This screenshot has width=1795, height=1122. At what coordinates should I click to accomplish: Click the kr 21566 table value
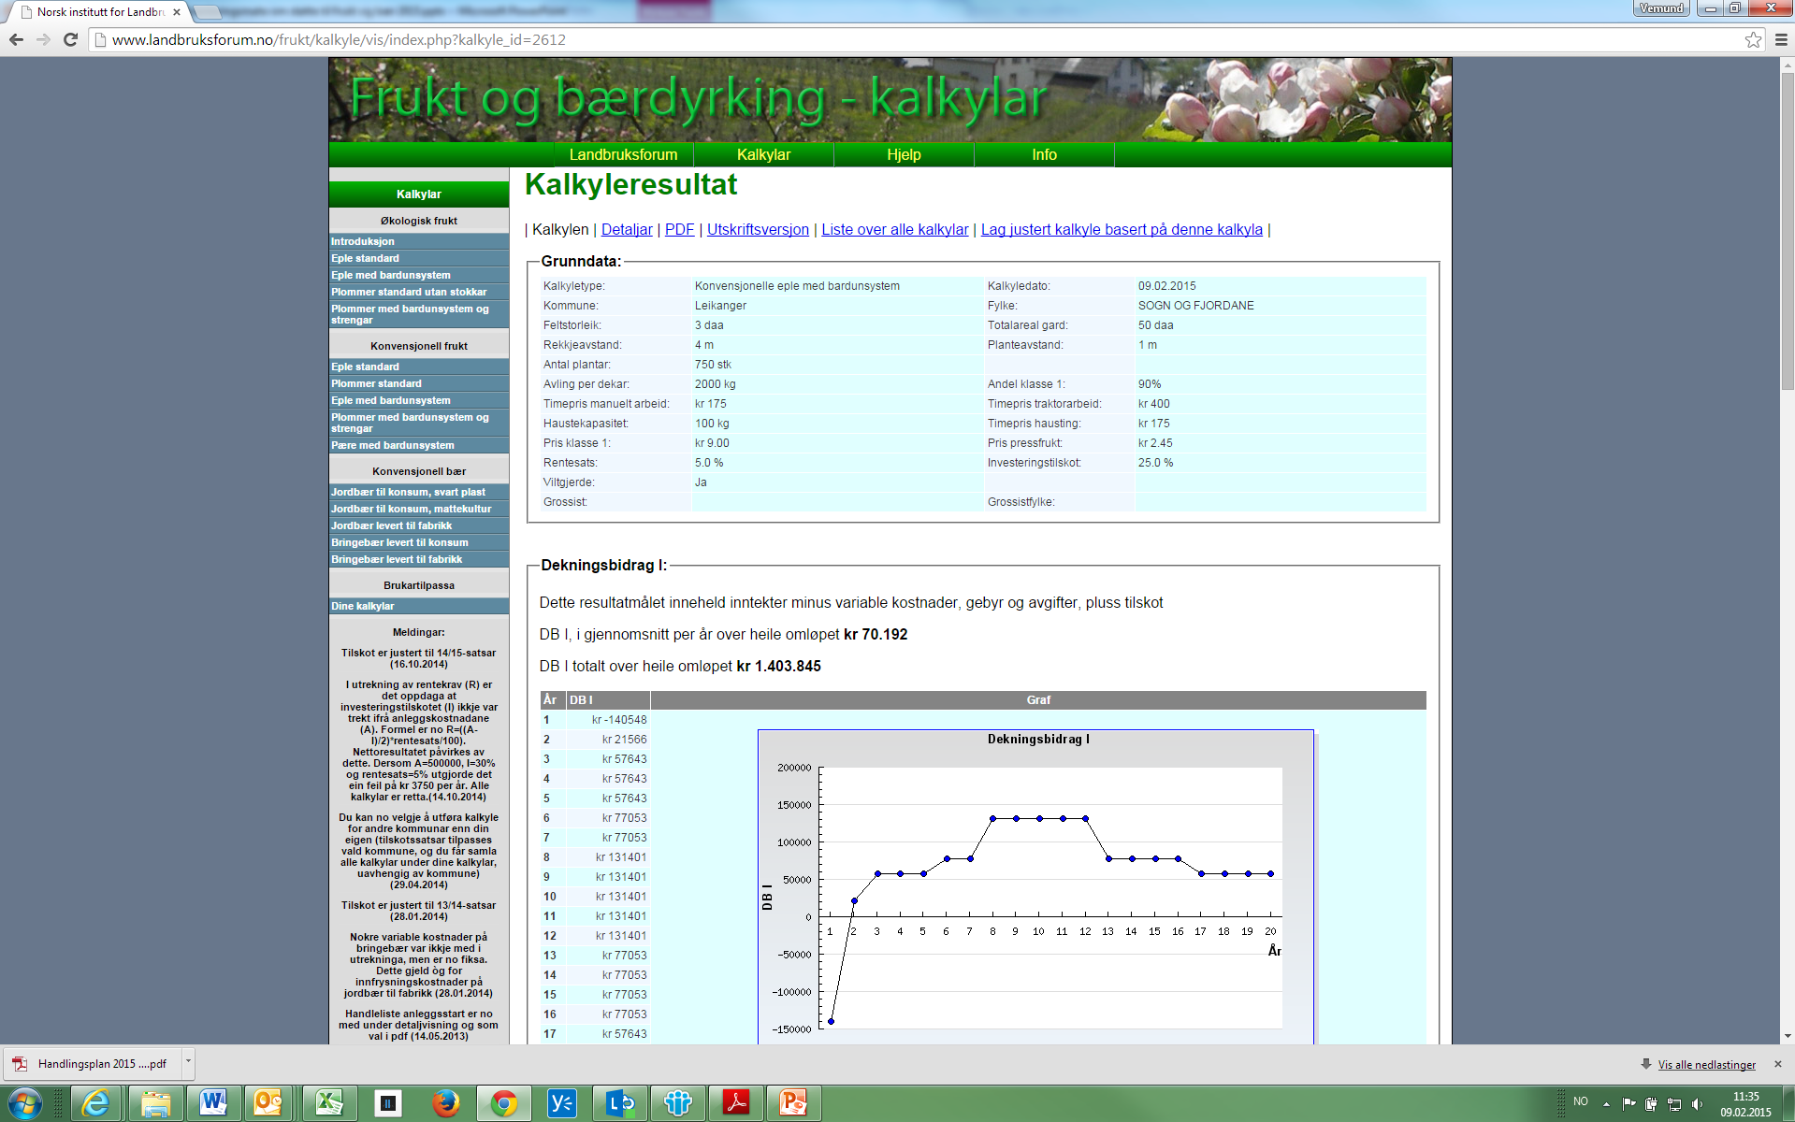pyautogui.click(x=624, y=740)
